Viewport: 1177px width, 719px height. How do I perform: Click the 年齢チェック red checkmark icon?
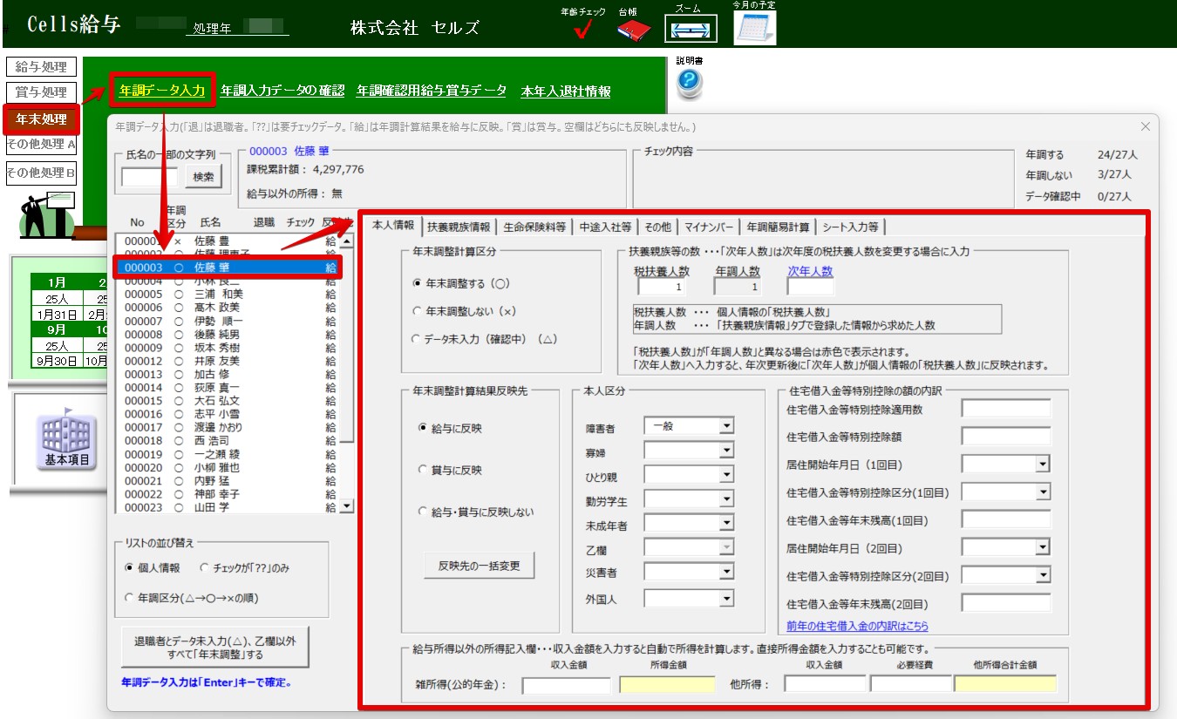click(x=584, y=31)
